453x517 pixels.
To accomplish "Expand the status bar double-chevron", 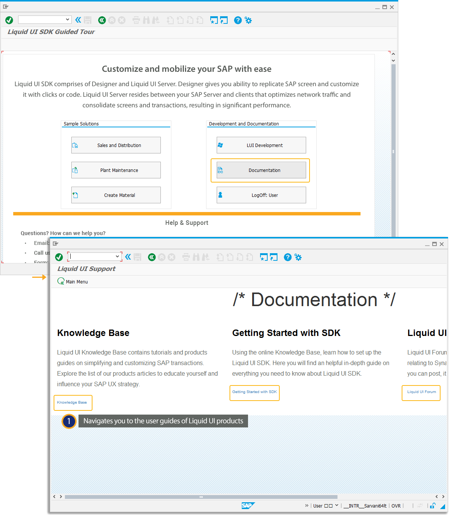I will click(x=307, y=505).
